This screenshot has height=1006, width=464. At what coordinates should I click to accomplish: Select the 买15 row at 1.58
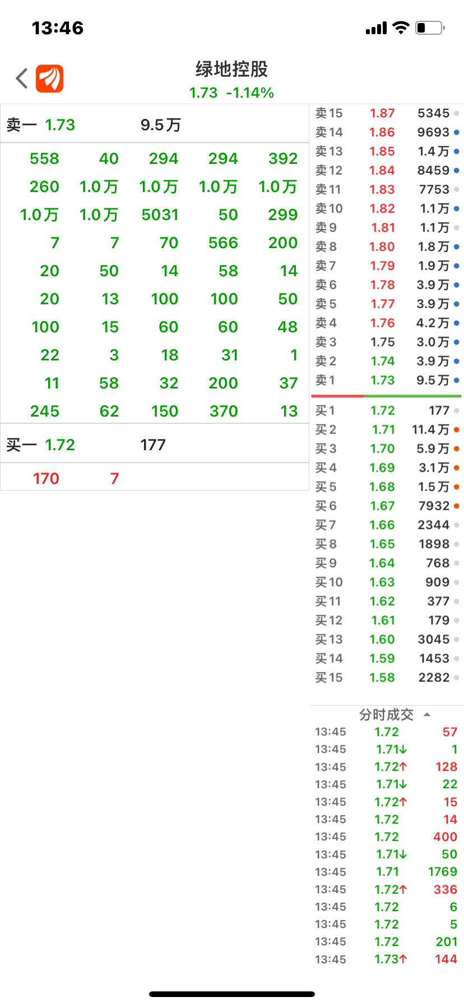[x=387, y=678]
